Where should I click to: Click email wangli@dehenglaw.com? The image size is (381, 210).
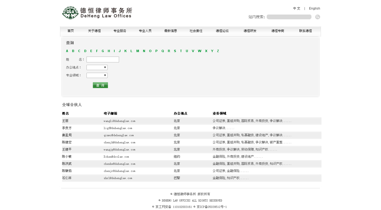click(119, 121)
